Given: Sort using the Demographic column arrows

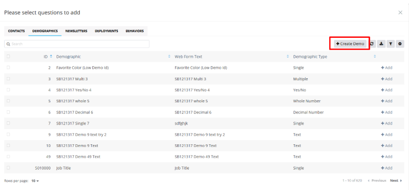Looking at the screenshot, I should click(x=169, y=56).
